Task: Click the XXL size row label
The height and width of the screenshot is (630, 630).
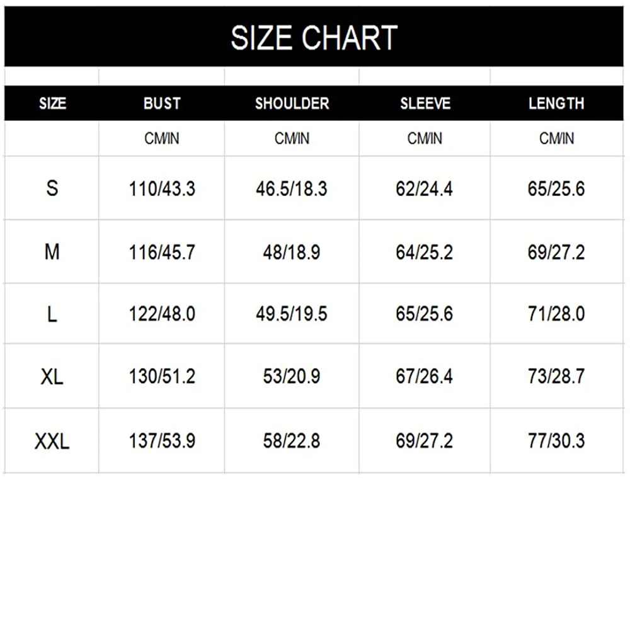Action: pos(52,441)
